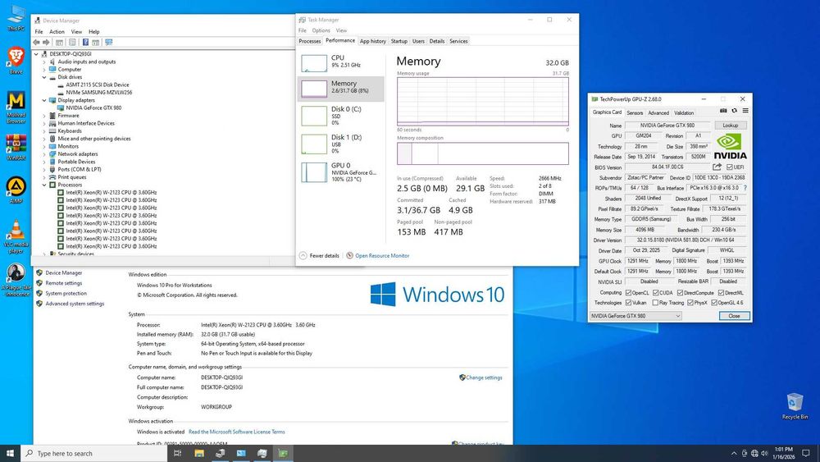The width and height of the screenshot is (820, 462).
Task: Toggle the DirectML checkbox
Action: [x=721, y=293]
